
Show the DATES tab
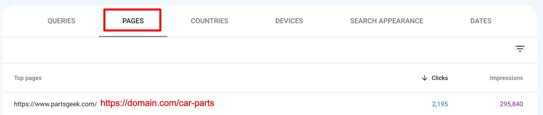481,21
